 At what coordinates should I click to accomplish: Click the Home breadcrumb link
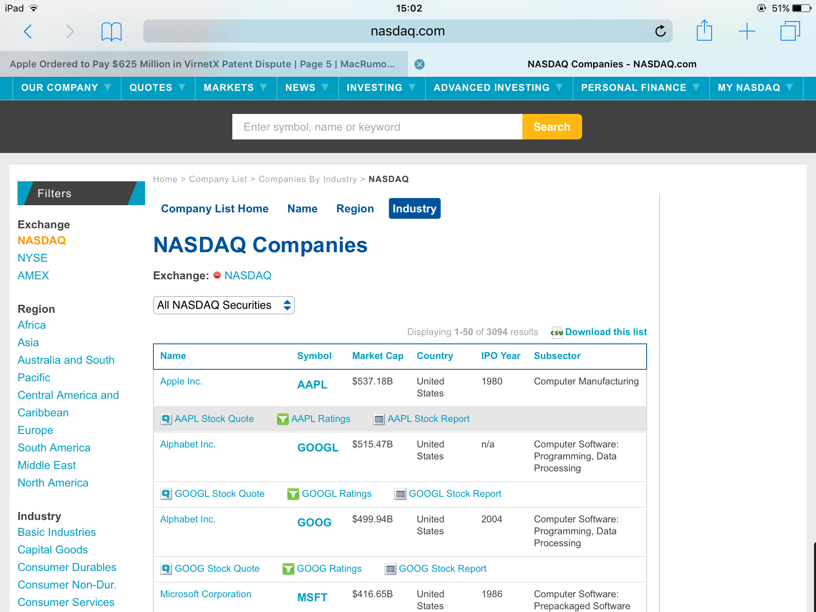coord(165,179)
